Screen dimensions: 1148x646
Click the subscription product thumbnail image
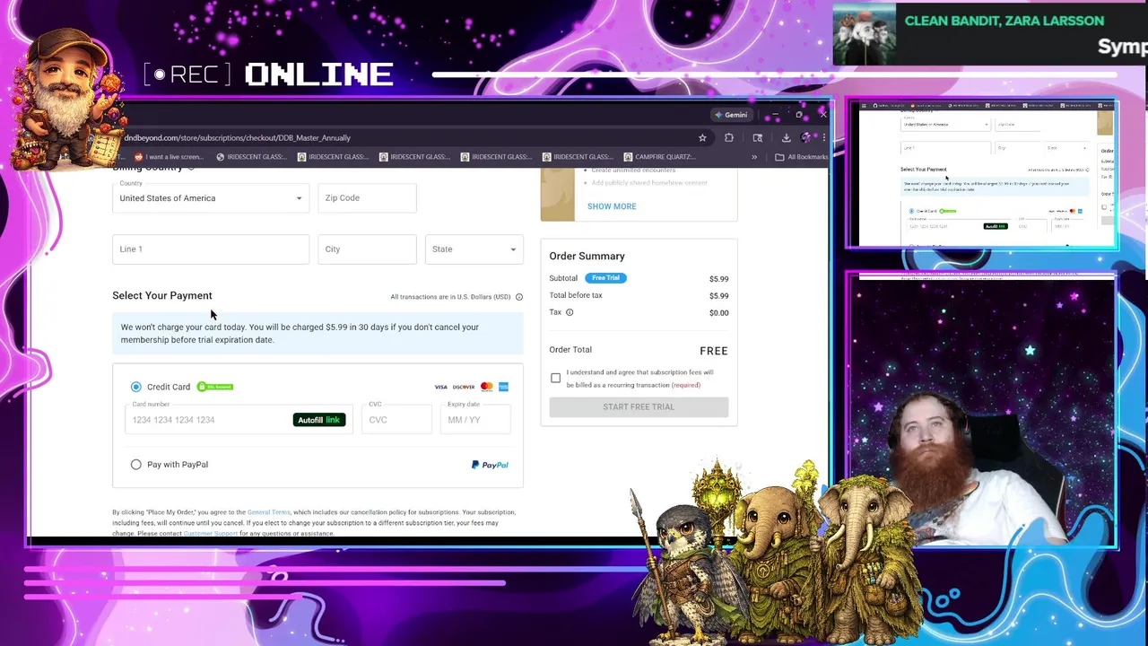(557, 195)
